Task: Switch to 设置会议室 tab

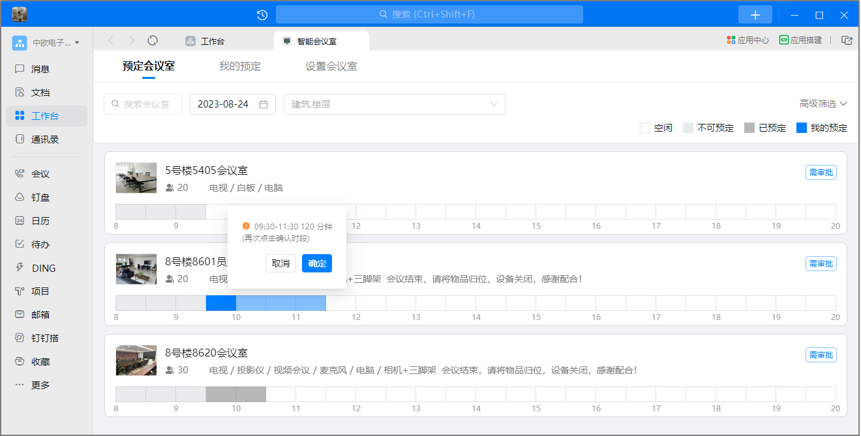Action: 331,66
